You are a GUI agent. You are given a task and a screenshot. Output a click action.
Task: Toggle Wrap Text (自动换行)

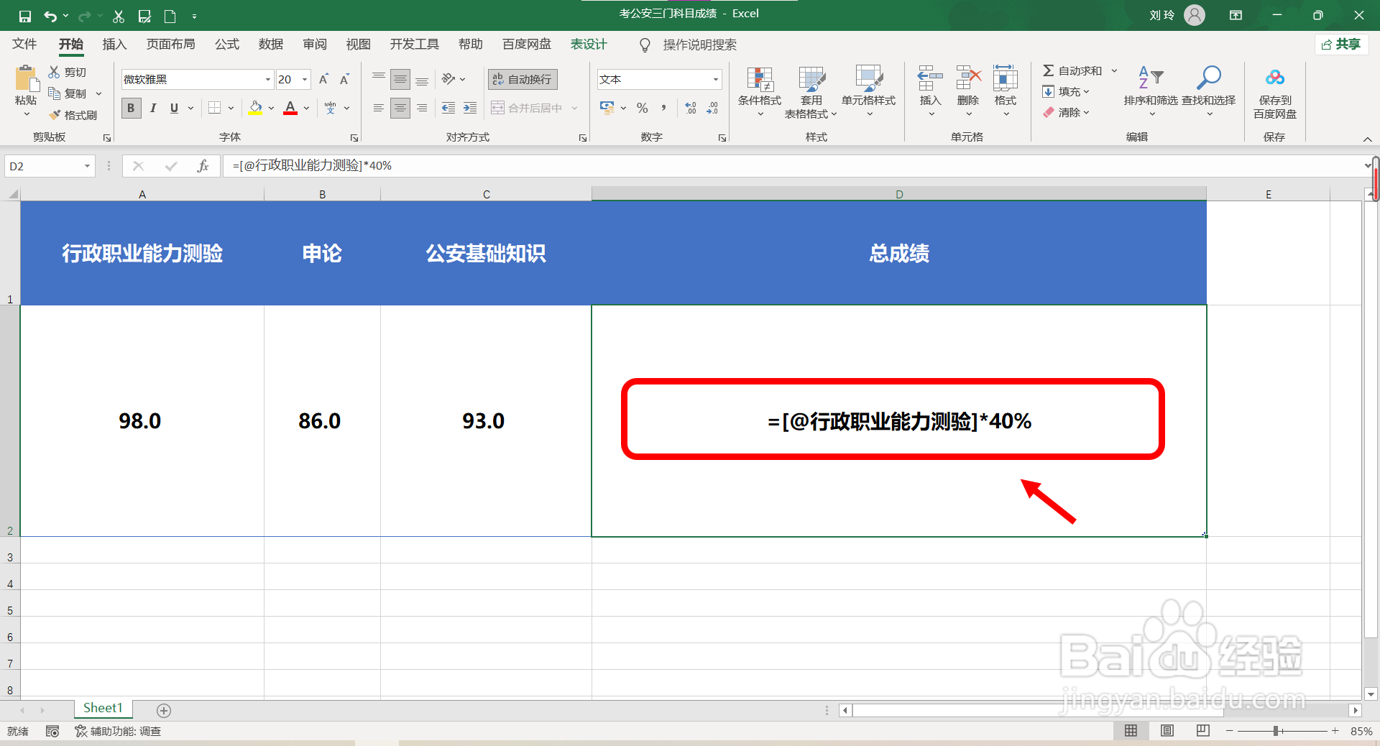[x=523, y=79]
